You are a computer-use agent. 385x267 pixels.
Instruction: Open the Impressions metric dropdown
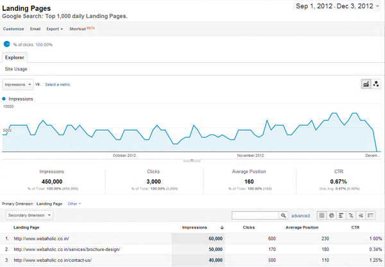(x=18, y=85)
